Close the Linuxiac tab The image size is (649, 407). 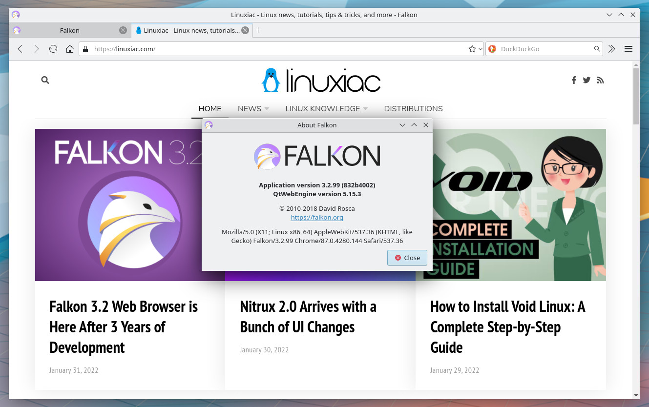point(245,30)
